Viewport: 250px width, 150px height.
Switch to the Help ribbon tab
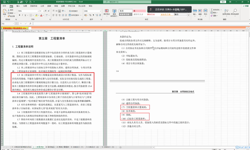coord(90,6)
